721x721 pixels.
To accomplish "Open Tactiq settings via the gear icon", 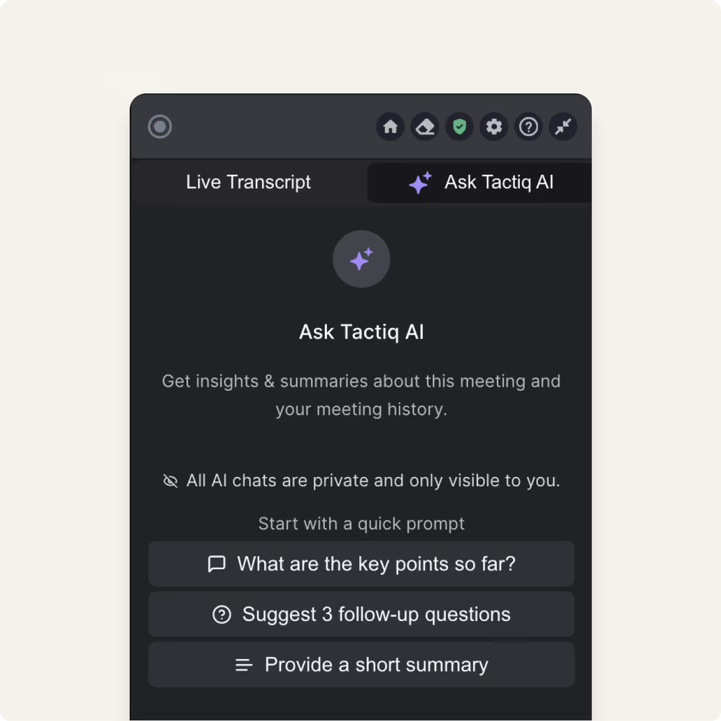I will pyautogui.click(x=494, y=127).
